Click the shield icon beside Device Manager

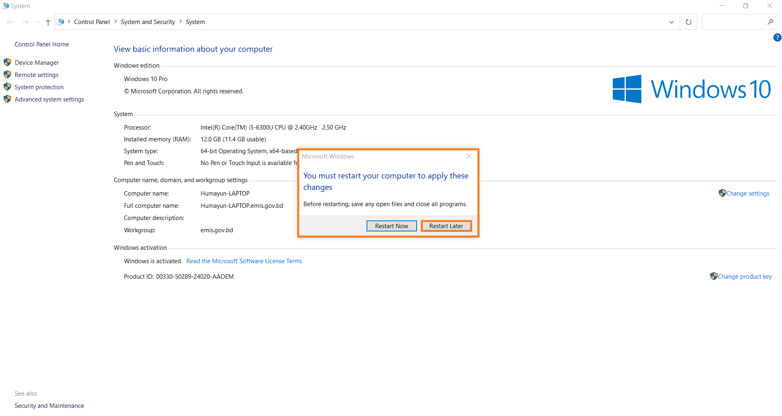point(7,62)
